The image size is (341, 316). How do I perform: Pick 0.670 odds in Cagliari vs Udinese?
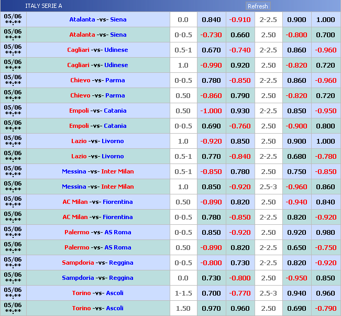pos(211,50)
